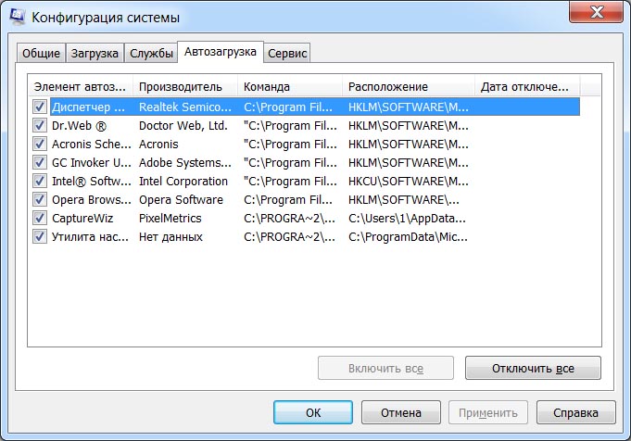Go to the Службы tab
This screenshot has height=441, width=631.
(x=151, y=54)
